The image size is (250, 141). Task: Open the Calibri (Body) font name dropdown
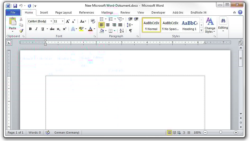click(51, 21)
